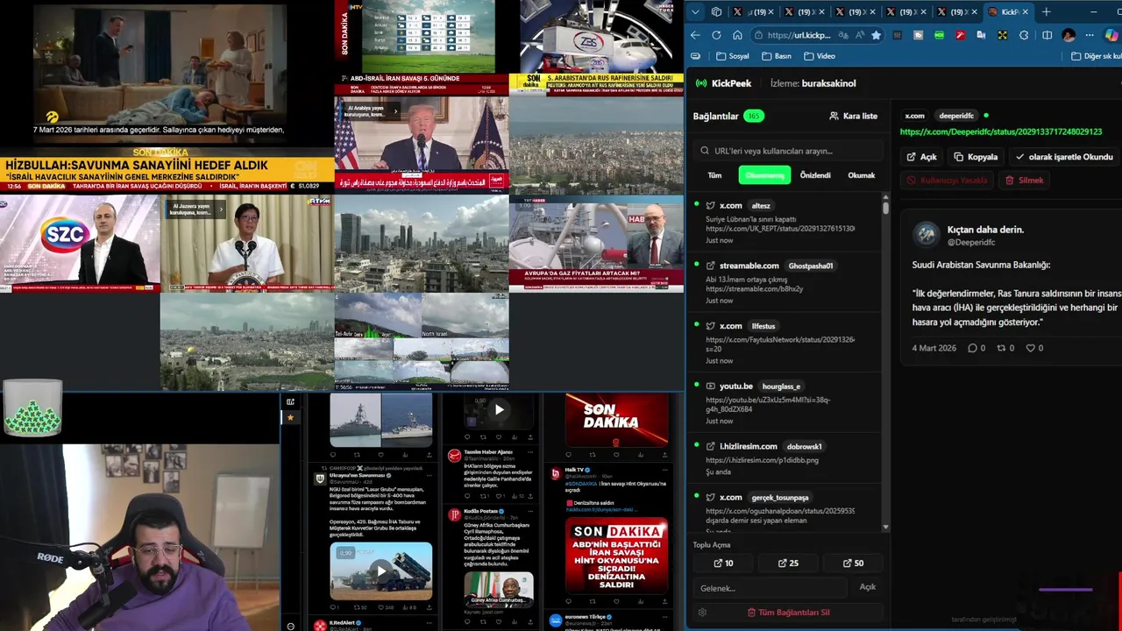The width and height of the screenshot is (1122, 631).
Task: Switch to the KickPeek browser tab
Action: 1008,11
